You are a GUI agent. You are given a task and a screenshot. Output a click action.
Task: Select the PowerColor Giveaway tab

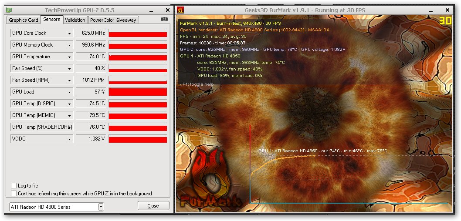point(113,20)
